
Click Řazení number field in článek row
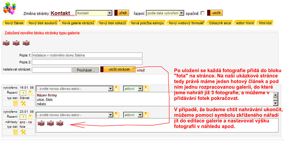[23, 93]
